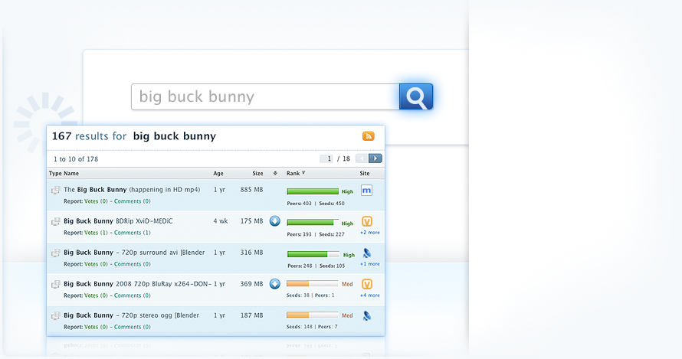Open 'The Big Buck Bunny (happening in HD mp4)'
This screenshot has height=359, width=682.
tap(133, 190)
